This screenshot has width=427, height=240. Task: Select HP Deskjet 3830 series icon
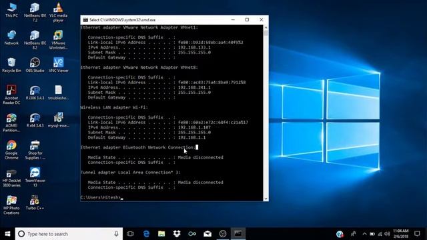(x=11, y=178)
